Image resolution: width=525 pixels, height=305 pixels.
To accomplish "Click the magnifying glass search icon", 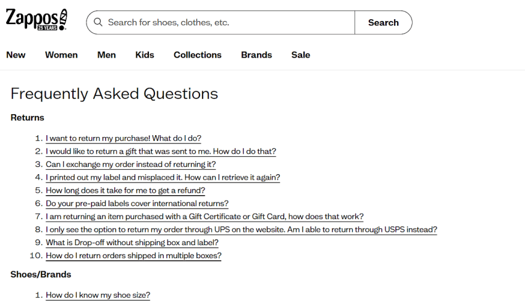I will click(98, 22).
